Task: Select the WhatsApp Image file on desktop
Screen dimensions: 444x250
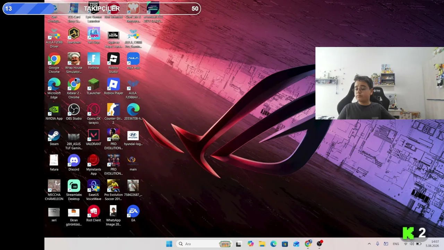Action: point(113,216)
